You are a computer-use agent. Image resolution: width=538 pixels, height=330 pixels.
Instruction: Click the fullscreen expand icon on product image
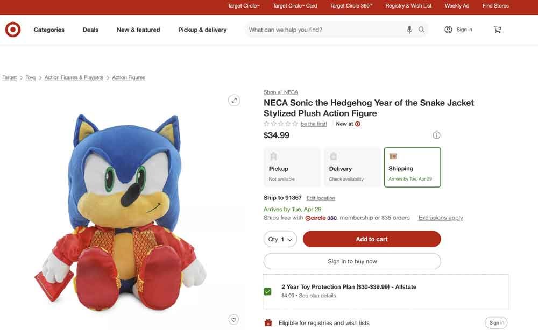233,99
